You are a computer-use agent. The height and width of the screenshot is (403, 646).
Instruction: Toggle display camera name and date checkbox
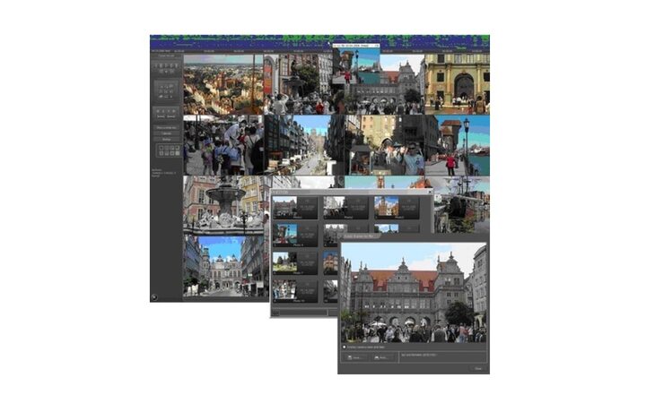click(x=345, y=347)
